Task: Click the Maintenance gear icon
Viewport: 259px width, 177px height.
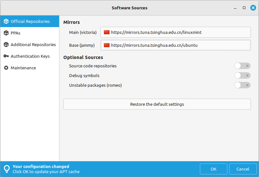Action: (x=6, y=68)
